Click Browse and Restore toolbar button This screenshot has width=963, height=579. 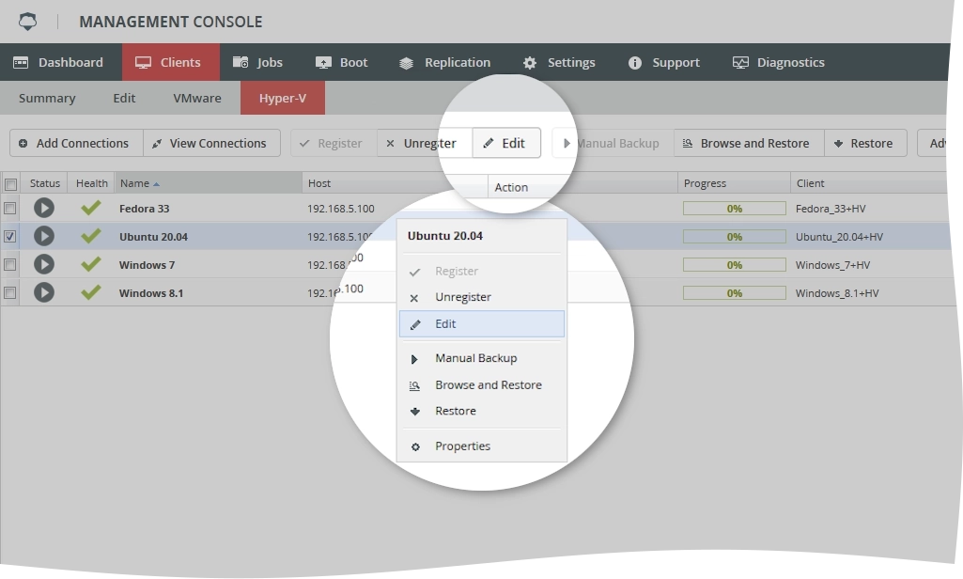749,143
